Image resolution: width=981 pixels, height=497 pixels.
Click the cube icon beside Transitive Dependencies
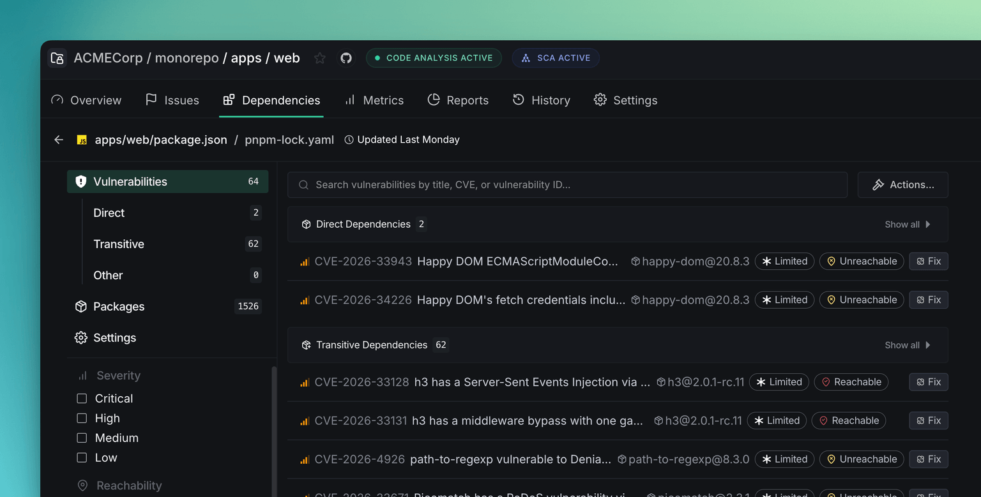coord(307,345)
